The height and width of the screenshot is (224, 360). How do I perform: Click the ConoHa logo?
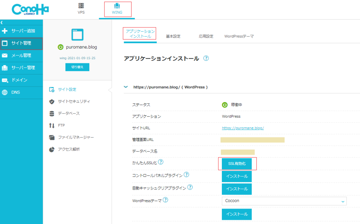30,9
